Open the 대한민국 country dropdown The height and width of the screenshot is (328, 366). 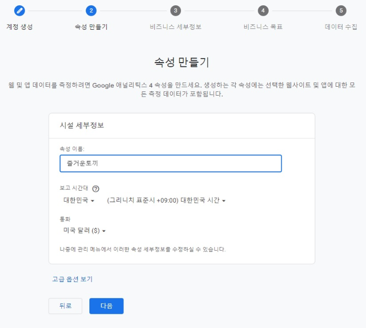pyautogui.click(x=78, y=200)
